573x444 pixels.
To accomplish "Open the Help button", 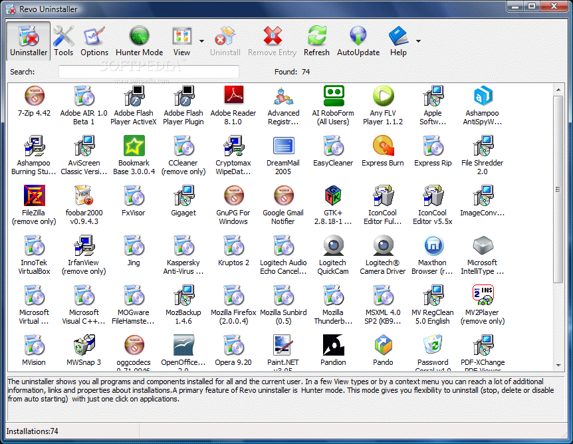I will point(398,41).
